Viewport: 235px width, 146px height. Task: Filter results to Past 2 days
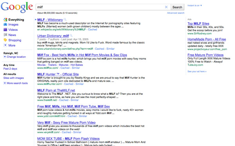[10, 69]
